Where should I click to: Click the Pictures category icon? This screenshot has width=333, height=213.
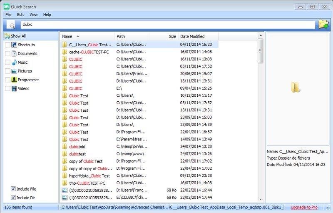click(x=14, y=71)
